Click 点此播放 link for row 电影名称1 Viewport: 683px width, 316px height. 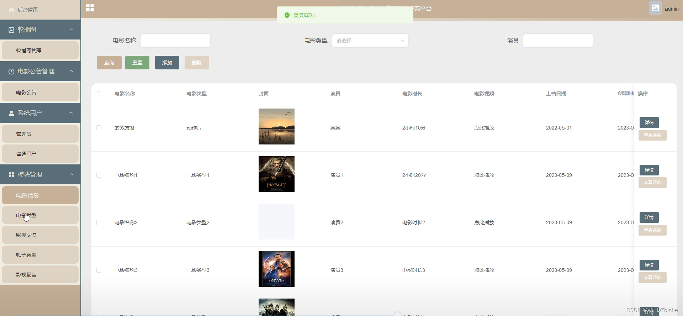pyautogui.click(x=484, y=175)
